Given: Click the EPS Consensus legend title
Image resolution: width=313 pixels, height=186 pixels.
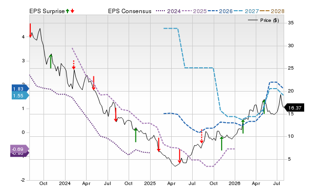Looking at the screenshot, I should 130,11.
